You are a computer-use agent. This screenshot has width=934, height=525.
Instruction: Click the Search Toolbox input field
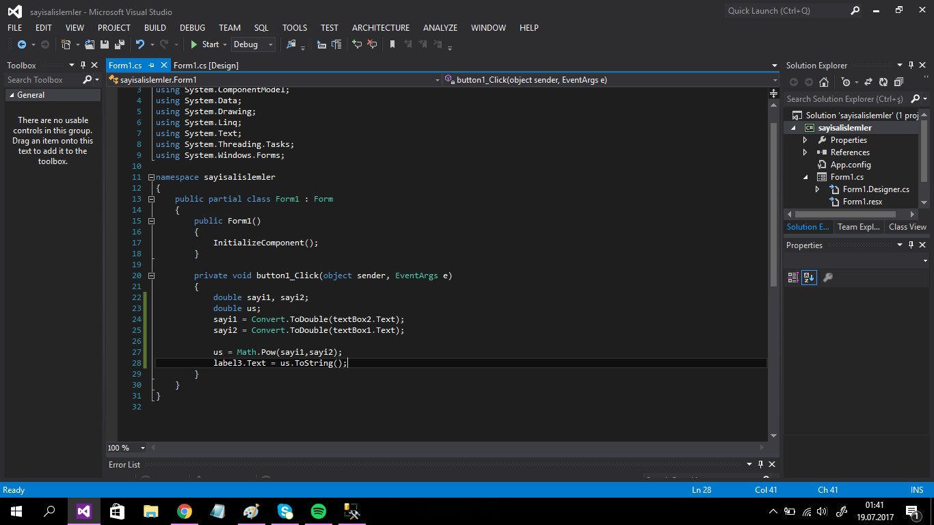[44, 80]
